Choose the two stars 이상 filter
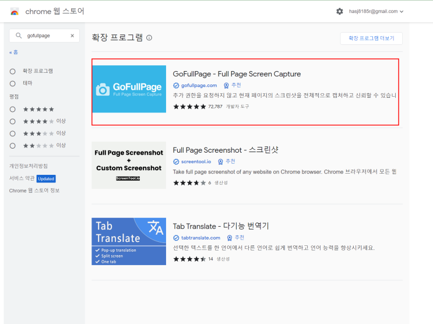The width and height of the screenshot is (433, 324). point(12,146)
